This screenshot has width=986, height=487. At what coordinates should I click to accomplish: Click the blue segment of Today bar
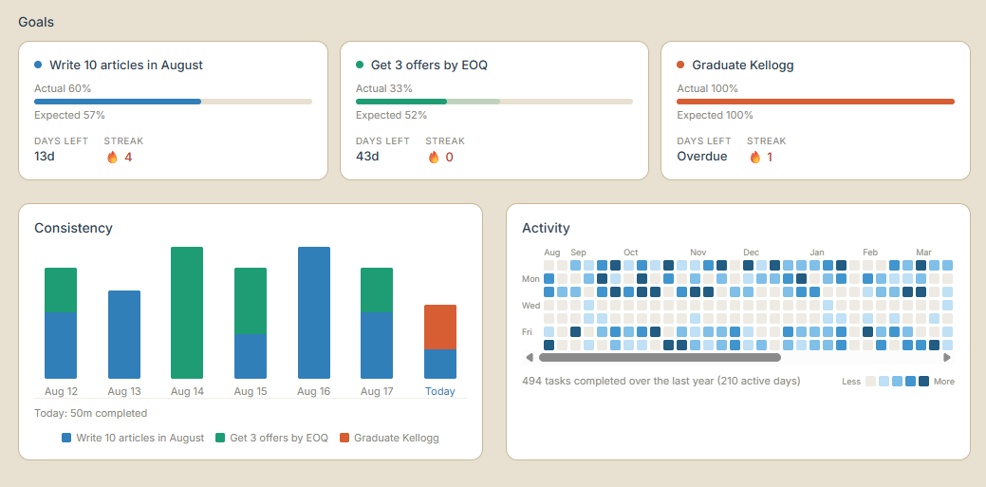point(440,364)
